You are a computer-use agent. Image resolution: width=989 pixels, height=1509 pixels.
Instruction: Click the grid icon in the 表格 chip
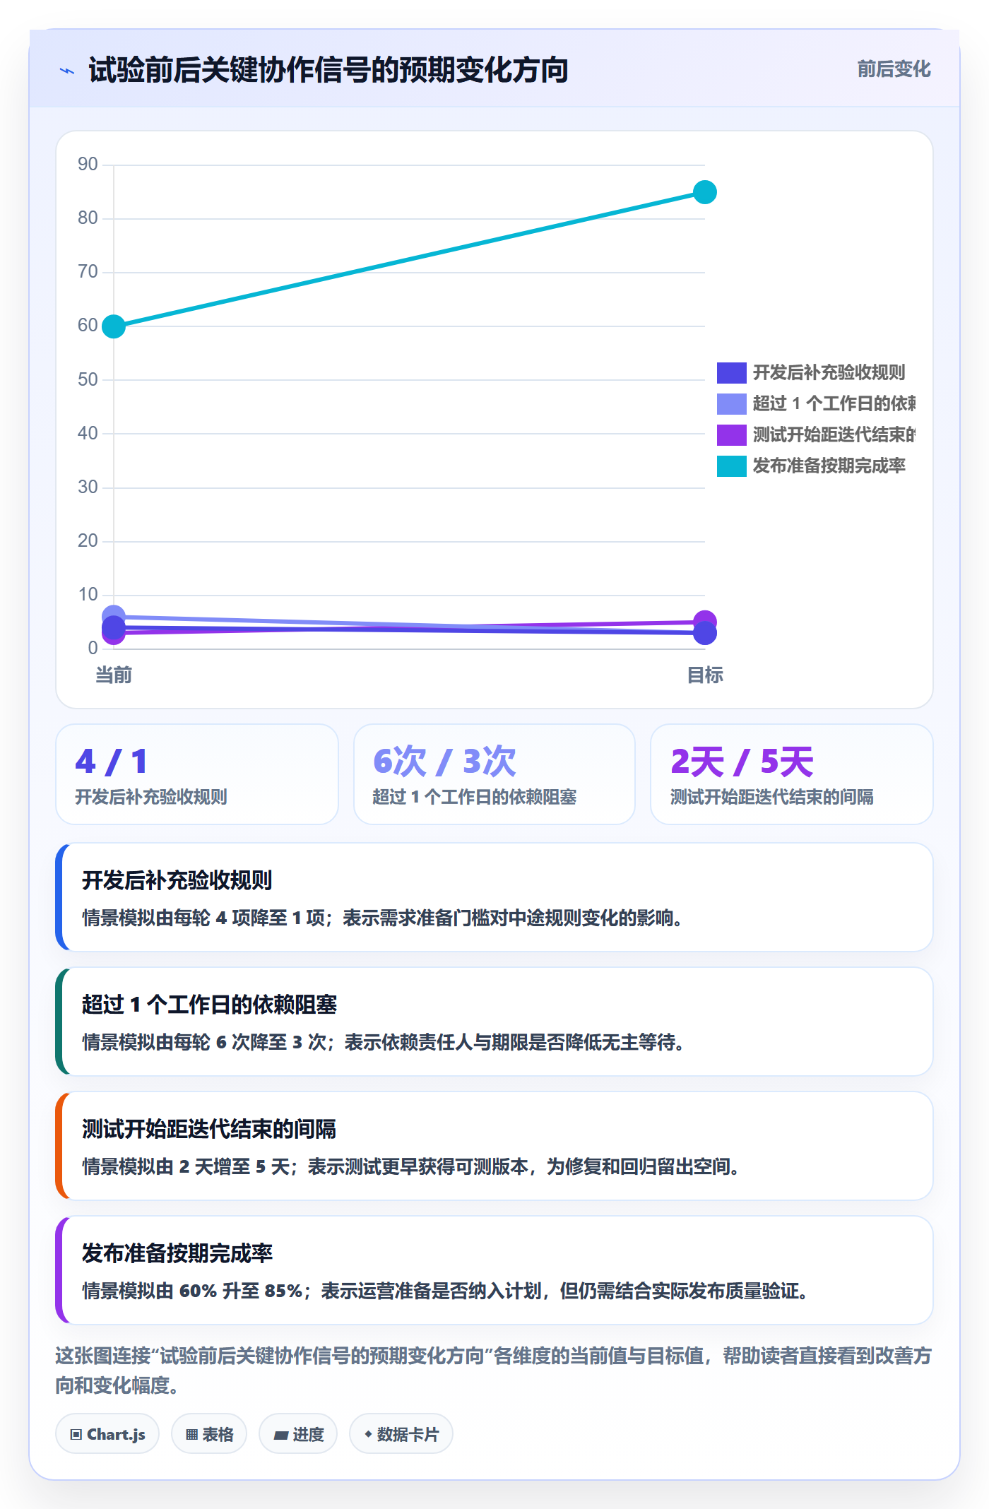point(191,1435)
